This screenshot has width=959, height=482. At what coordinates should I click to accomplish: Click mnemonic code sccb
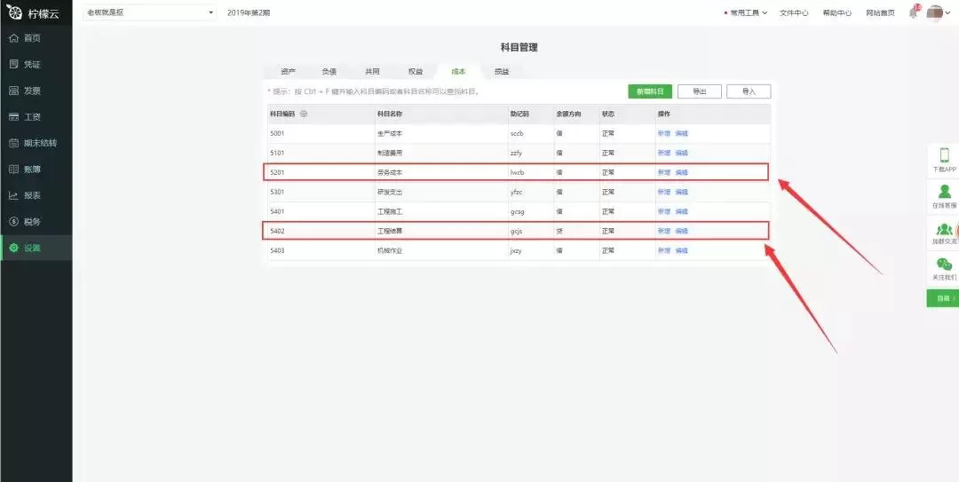coord(517,133)
